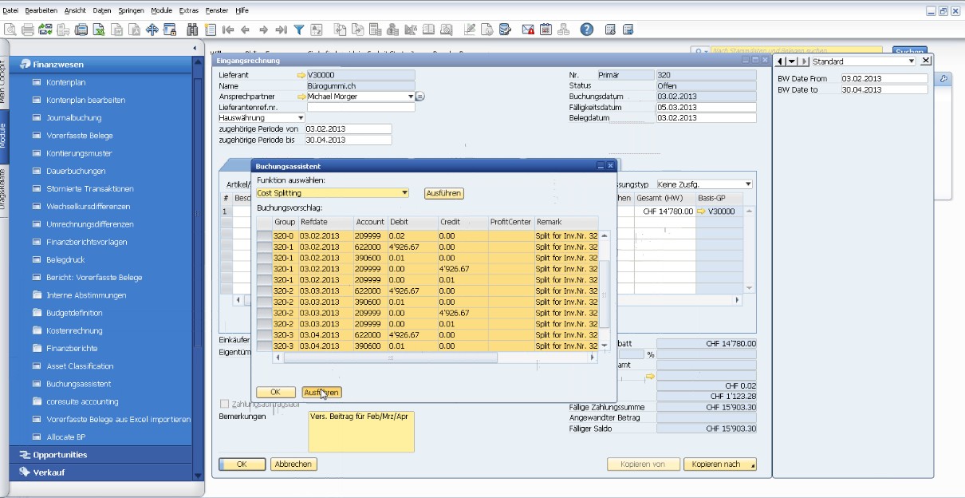The height and width of the screenshot is (498, 965).
Task: Click the print preview magnifier icon
Action: (10, 30)
